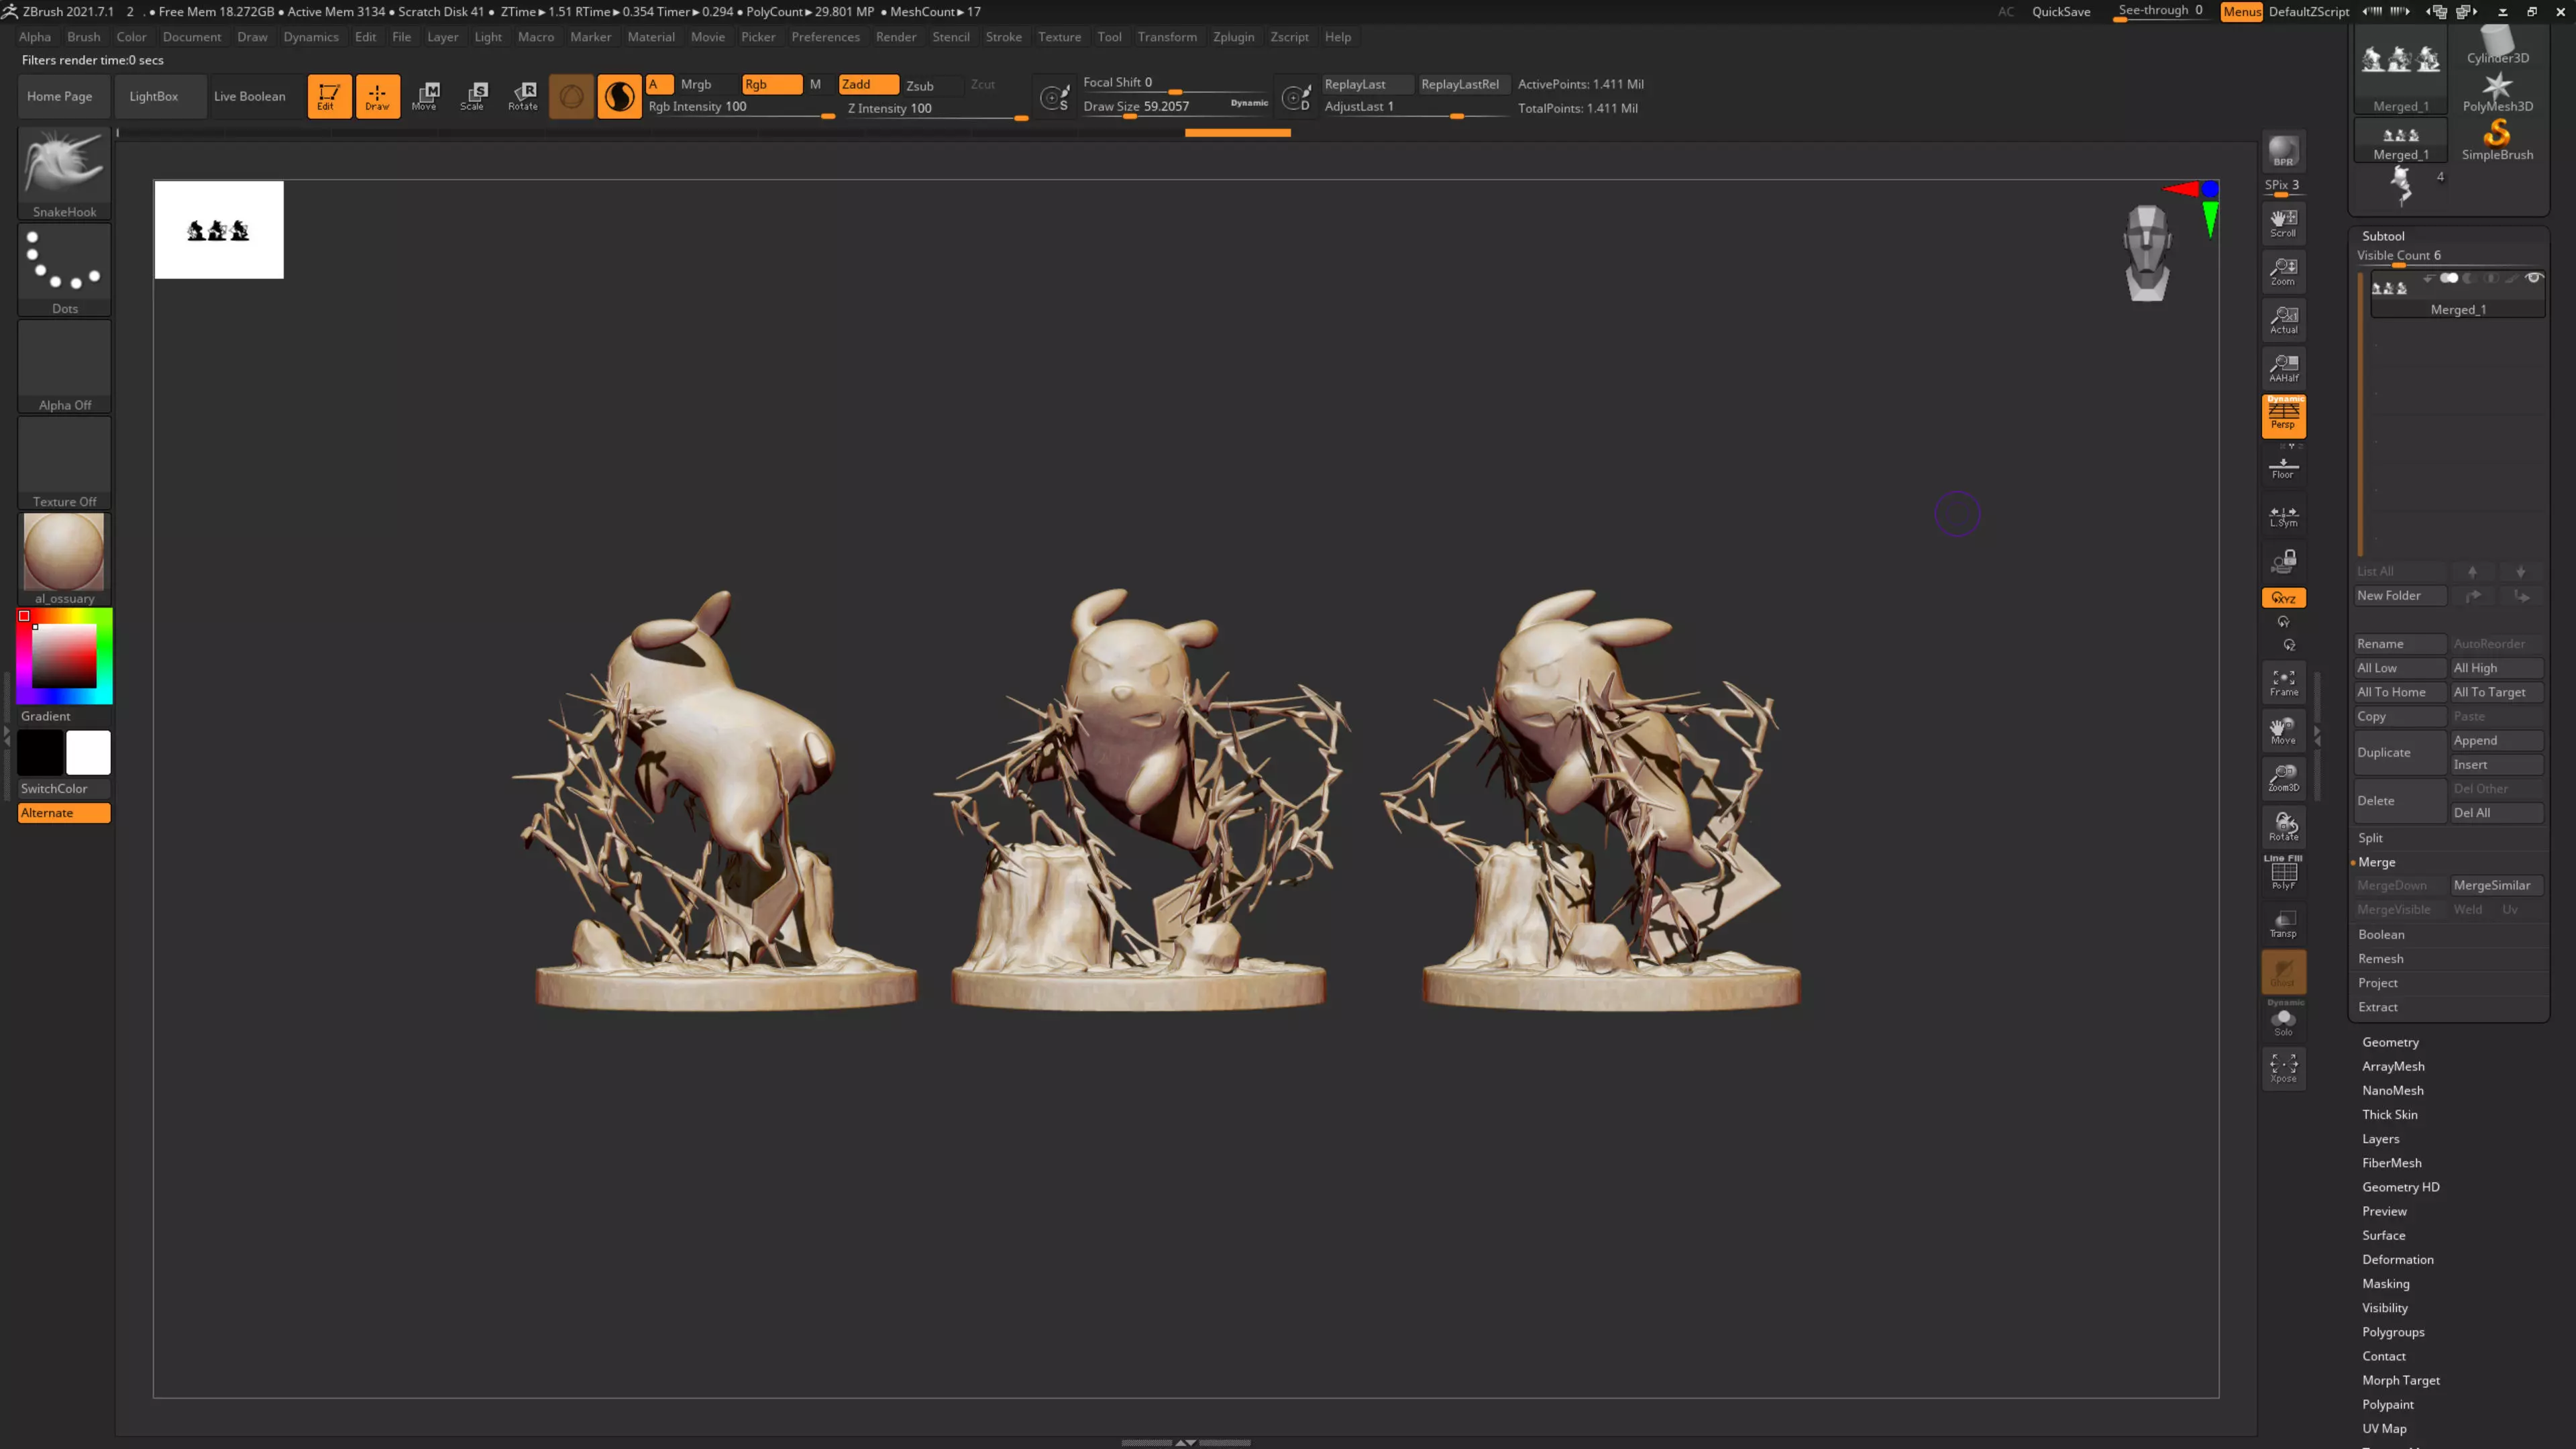Click the Actual size icon
The height and width of the screenshot is (1449, 2576).
[2284, 319]
